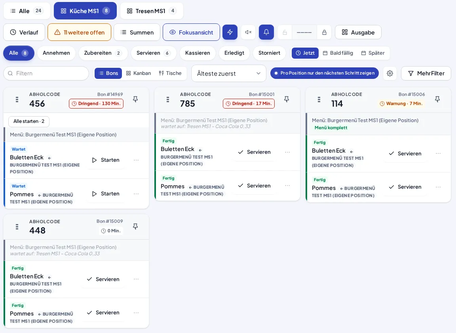Pin the order with Abholcode 785
The height and width of the screenshot is (333, 456).
point(287,100)
